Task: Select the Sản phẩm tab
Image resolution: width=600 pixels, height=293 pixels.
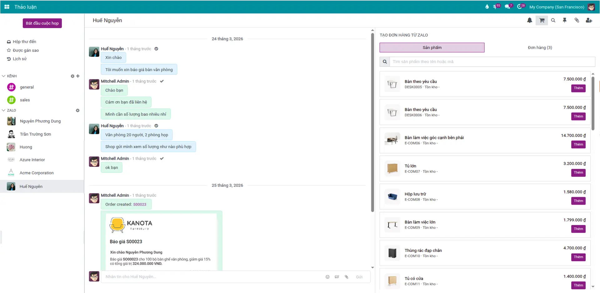Action: pos(432,48)
